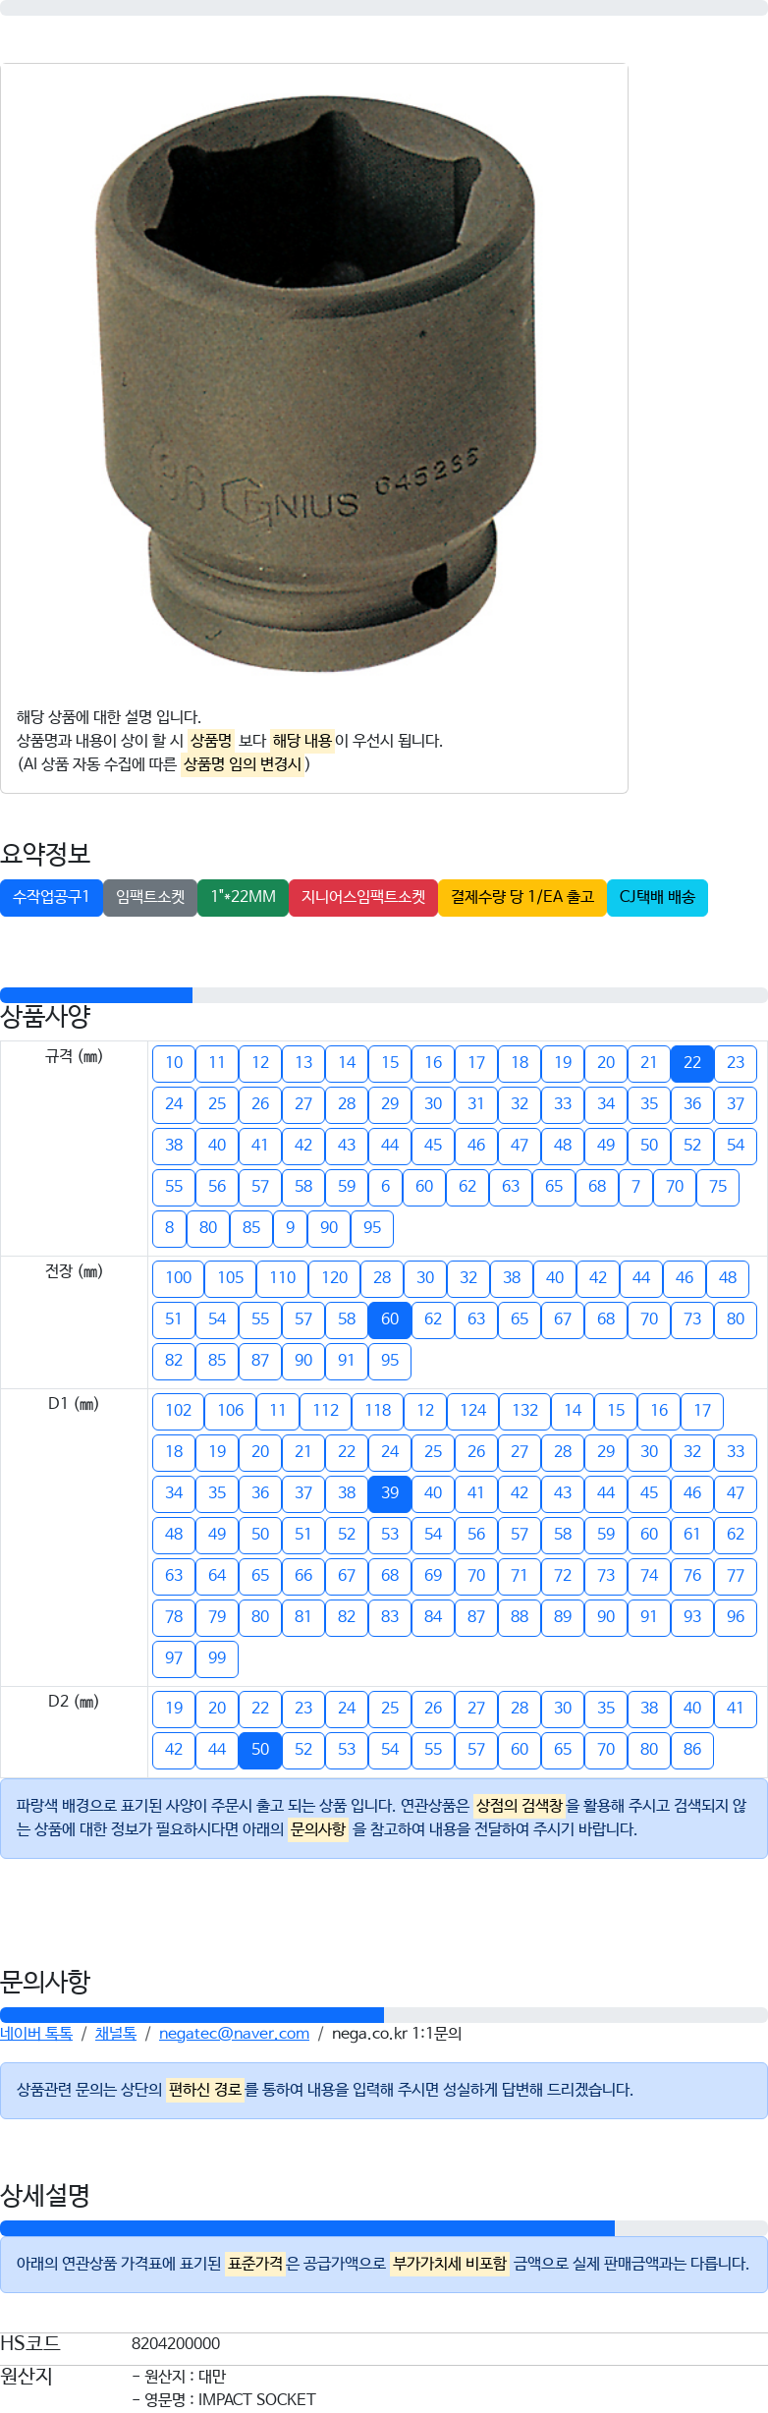Open the 지니어스임팩트소켓 red tag

363,897
